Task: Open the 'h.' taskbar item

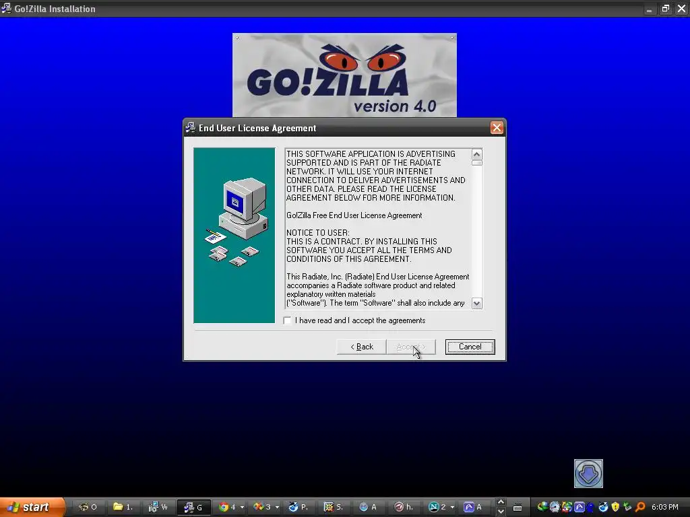Action: click(404, 507)
